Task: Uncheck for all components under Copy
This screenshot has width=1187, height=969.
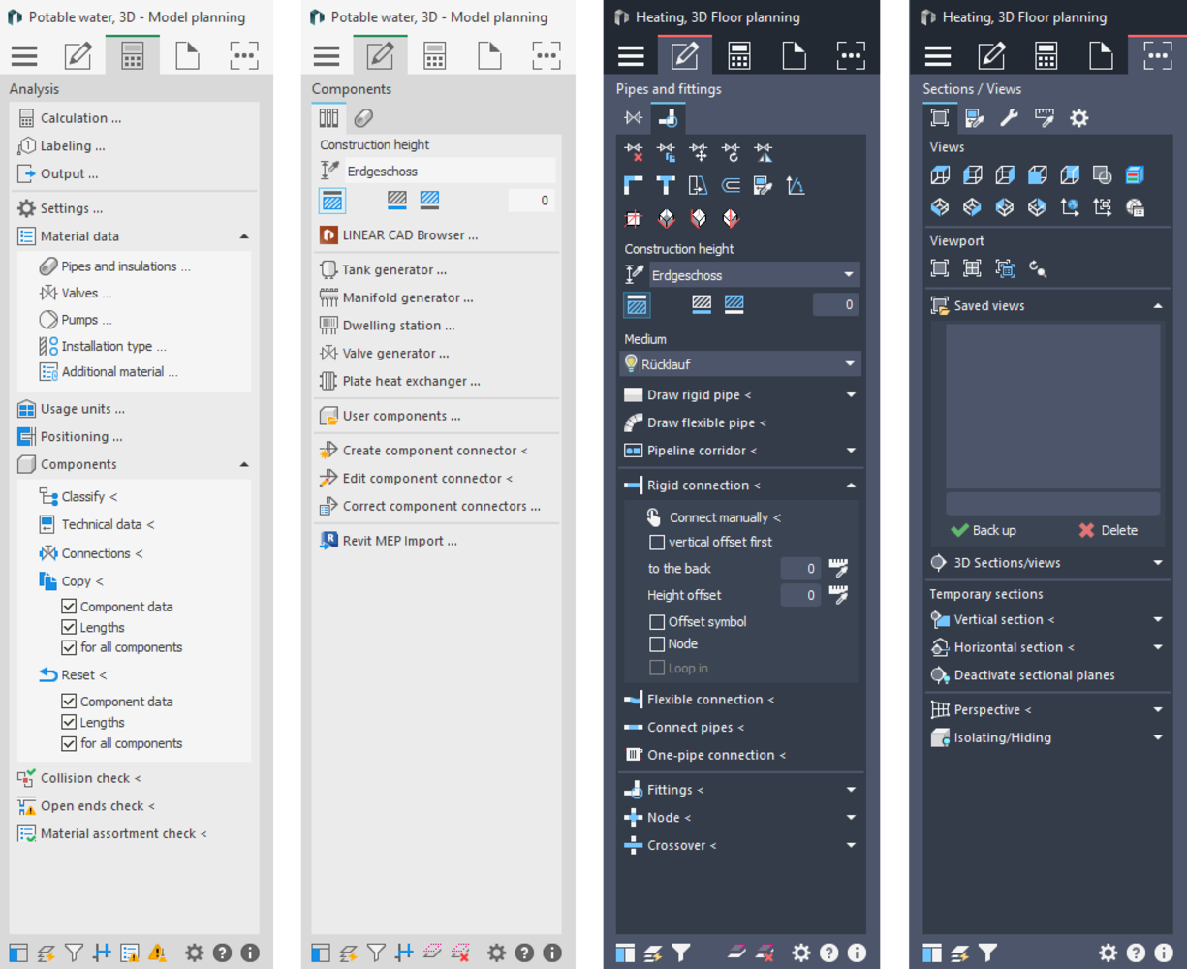Action: (x=69, y=647)
